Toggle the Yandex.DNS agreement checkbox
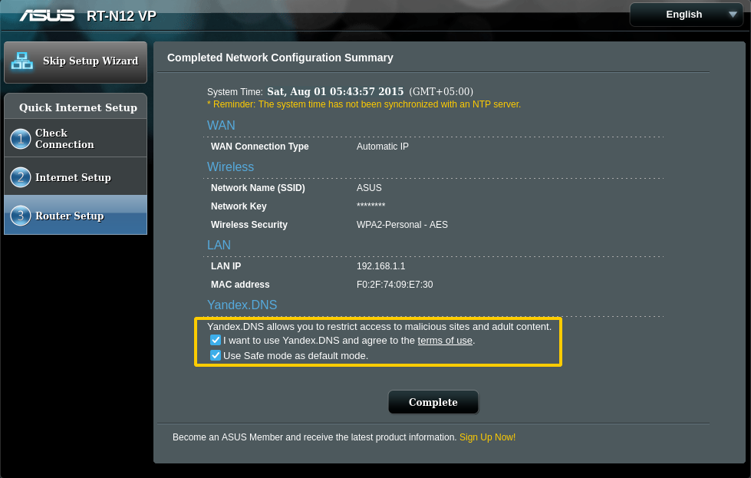This screenshot has width=751, height=478. [x=216, y=340]
